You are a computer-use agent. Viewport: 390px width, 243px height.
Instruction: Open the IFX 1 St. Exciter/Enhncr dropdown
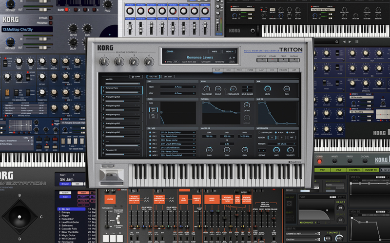[178, 132]
